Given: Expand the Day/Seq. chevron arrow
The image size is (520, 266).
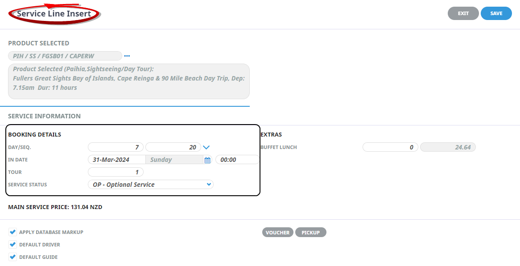Looking at the screenshot, I should (206, 147).
